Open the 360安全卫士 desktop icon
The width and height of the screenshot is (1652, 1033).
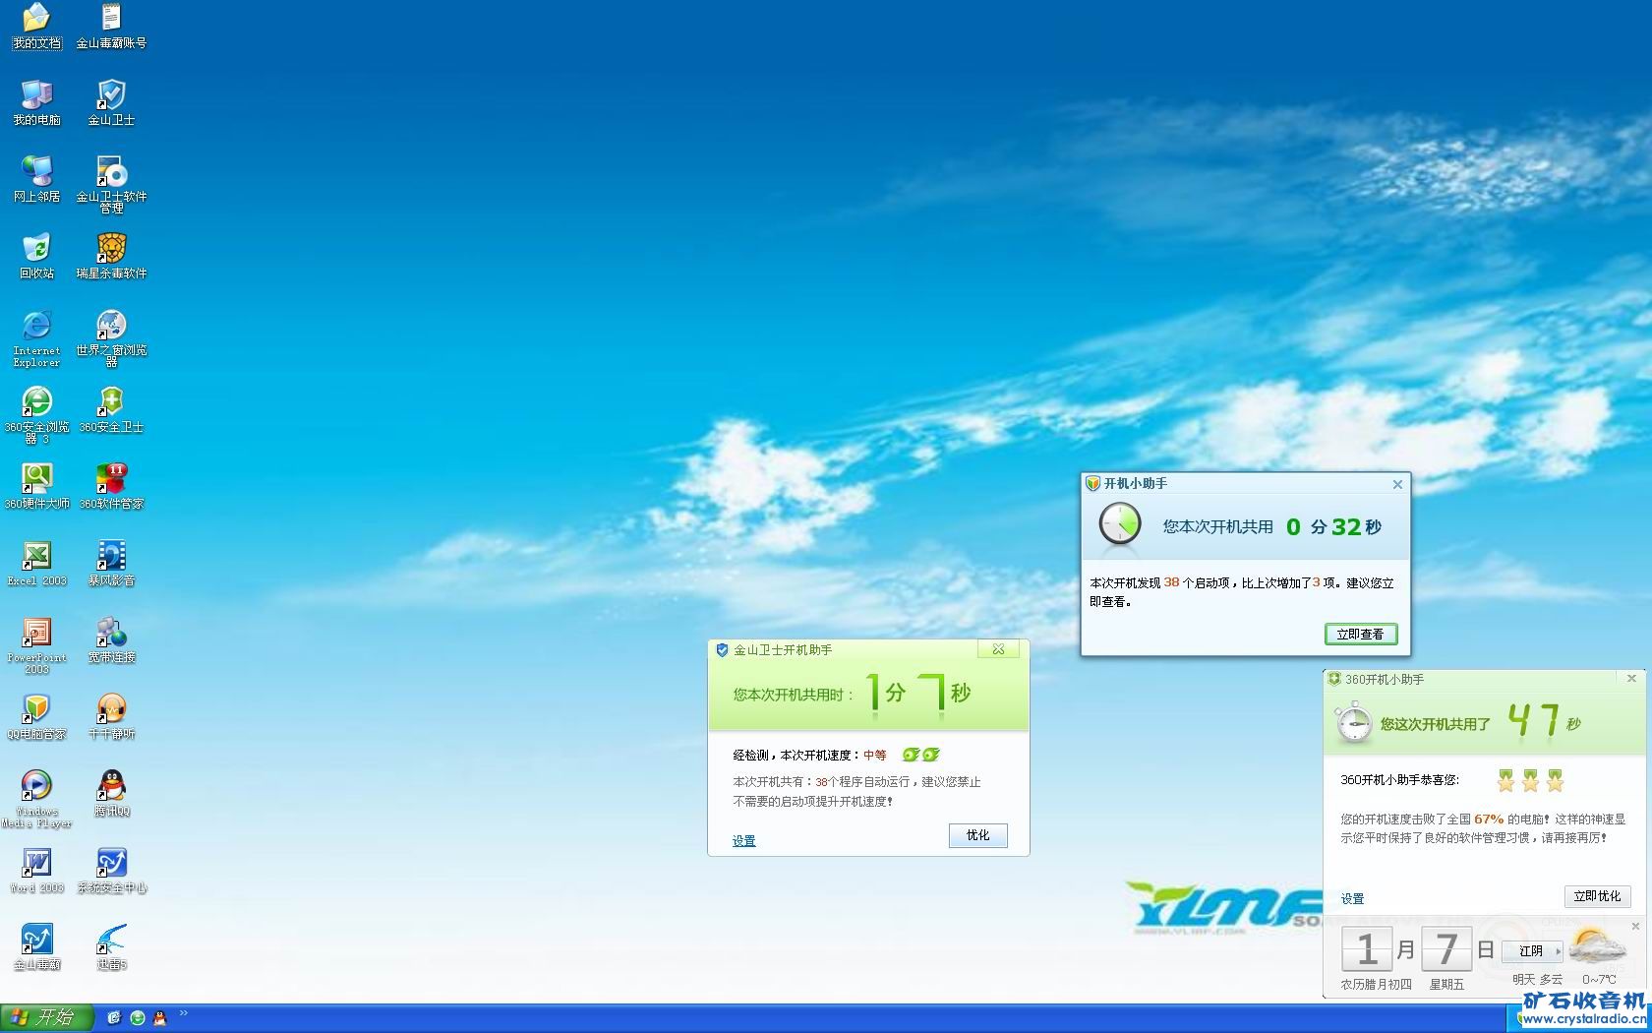pos(111,402)
